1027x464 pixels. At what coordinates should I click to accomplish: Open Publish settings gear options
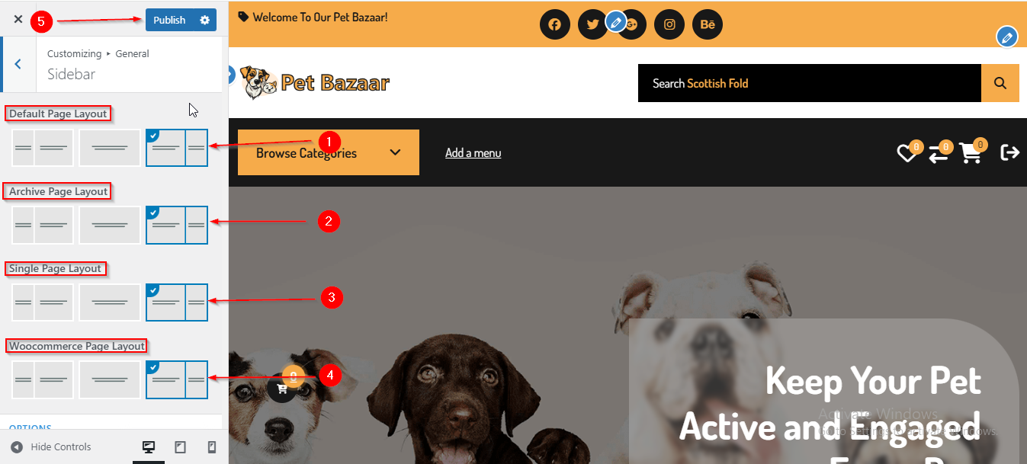204,20
